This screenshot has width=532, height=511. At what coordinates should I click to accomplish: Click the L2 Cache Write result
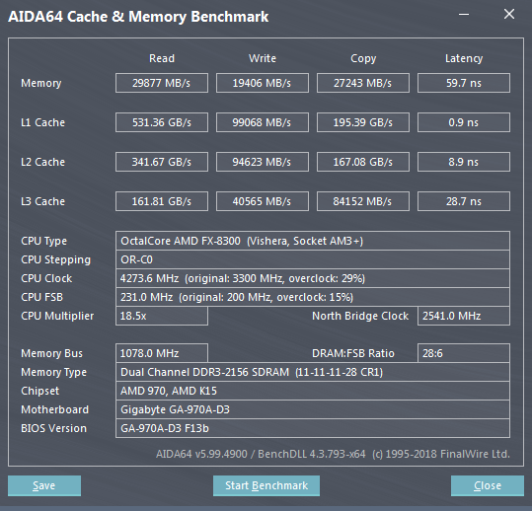coord(263,162)
